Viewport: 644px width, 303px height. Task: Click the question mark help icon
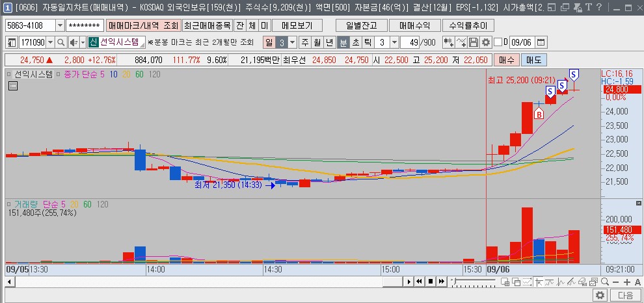click(x=599, y=7)
